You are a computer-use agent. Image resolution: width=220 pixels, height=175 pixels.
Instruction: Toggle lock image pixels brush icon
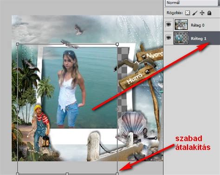point(195,13)
